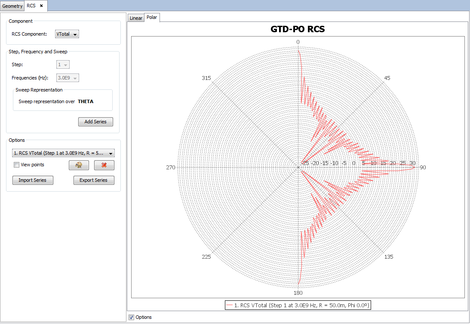Switch to the Geometry tab
The height and width of the screenshot is (324, 470).
[12, 6]
